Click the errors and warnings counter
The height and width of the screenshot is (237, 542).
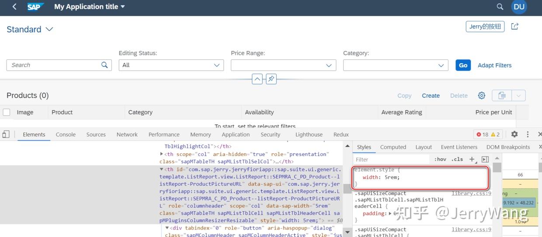[x=488, y=135]
